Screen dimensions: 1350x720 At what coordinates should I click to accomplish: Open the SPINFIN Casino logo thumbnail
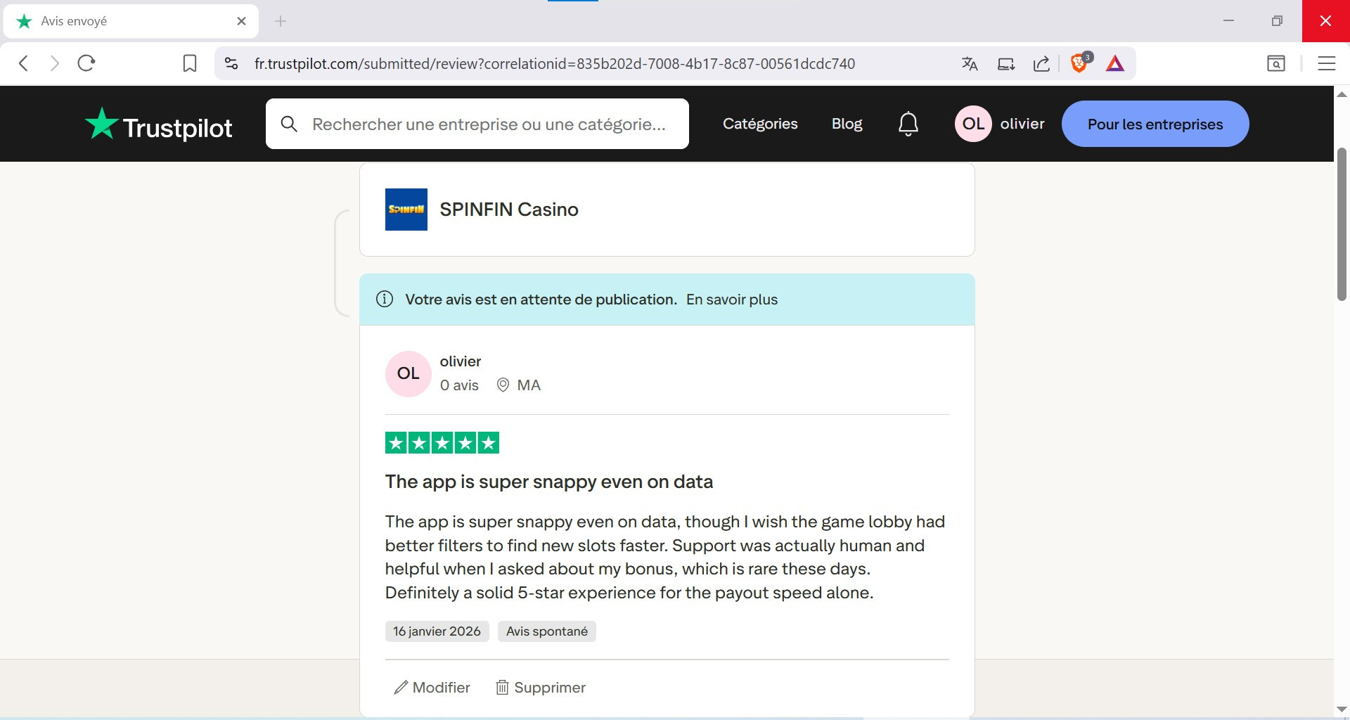tap(406, 210)
